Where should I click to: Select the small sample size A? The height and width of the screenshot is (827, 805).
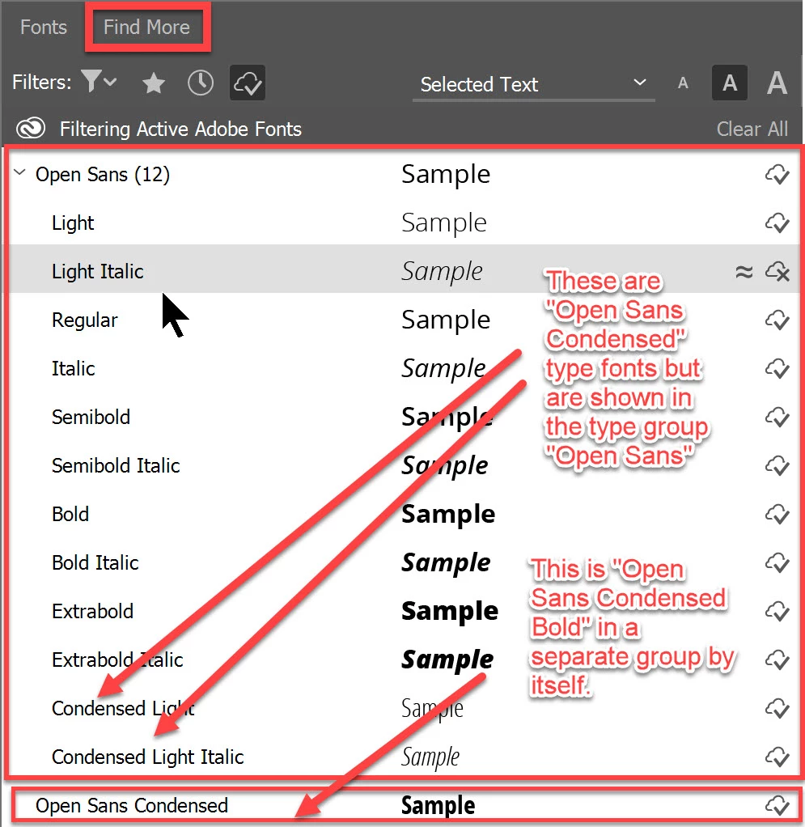[x=683, y=83]
